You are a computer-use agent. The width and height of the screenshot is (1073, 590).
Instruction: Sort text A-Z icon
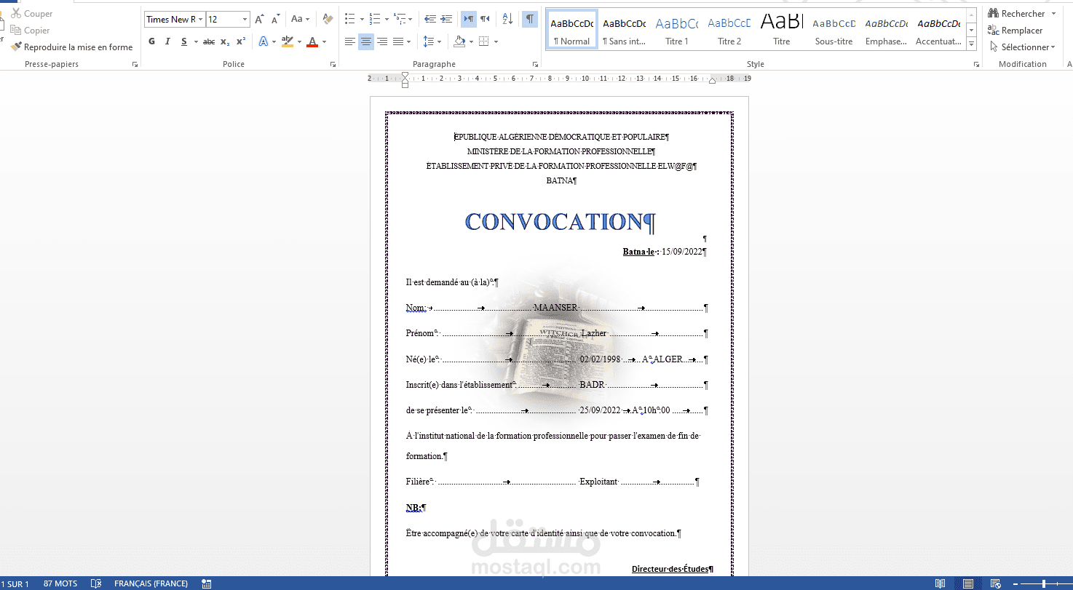click(x=507, y=20)
